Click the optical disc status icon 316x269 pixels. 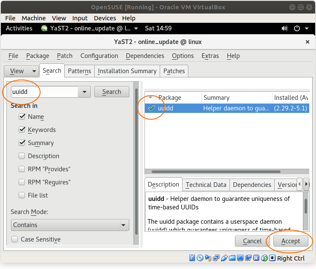pyautogui.click(x=200, y=258)
